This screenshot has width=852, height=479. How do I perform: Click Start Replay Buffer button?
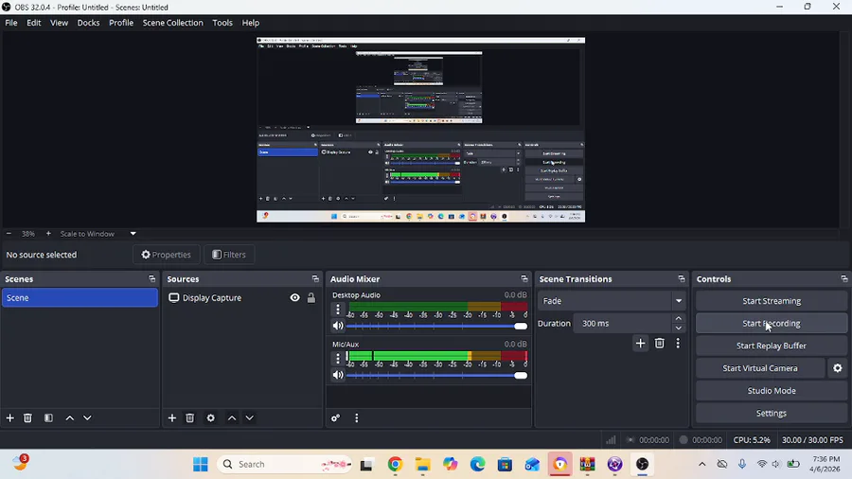pyautogui.click(x=771, y=346)
